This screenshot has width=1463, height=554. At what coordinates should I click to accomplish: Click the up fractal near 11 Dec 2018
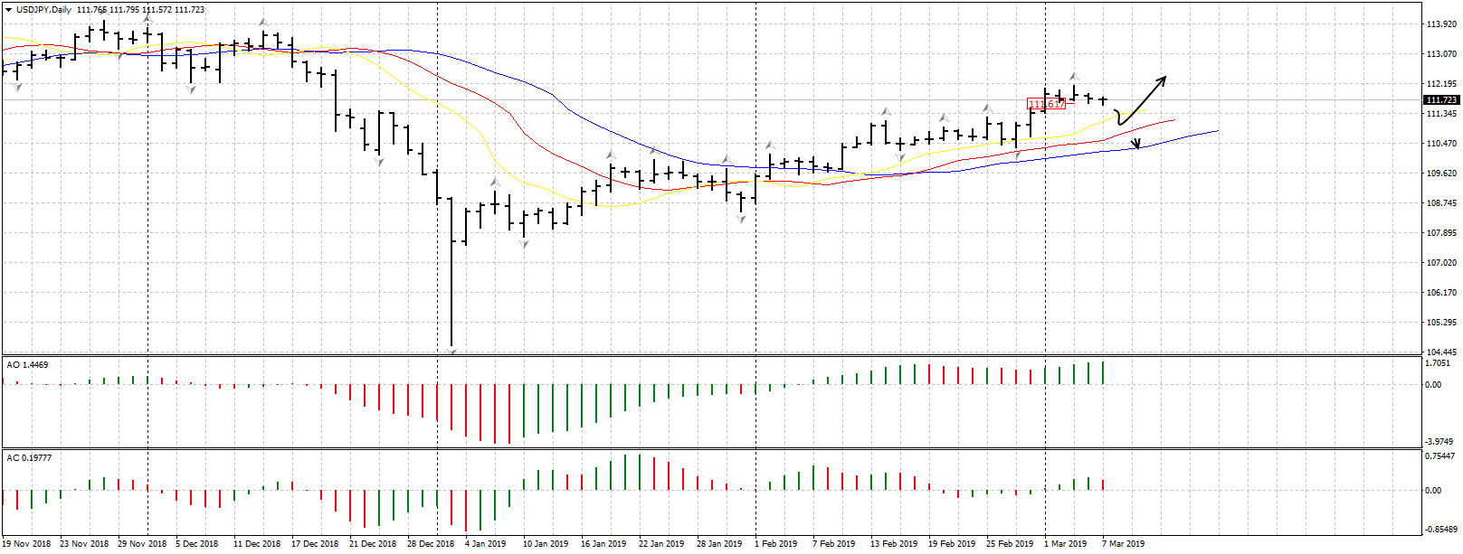coord(263,22)
